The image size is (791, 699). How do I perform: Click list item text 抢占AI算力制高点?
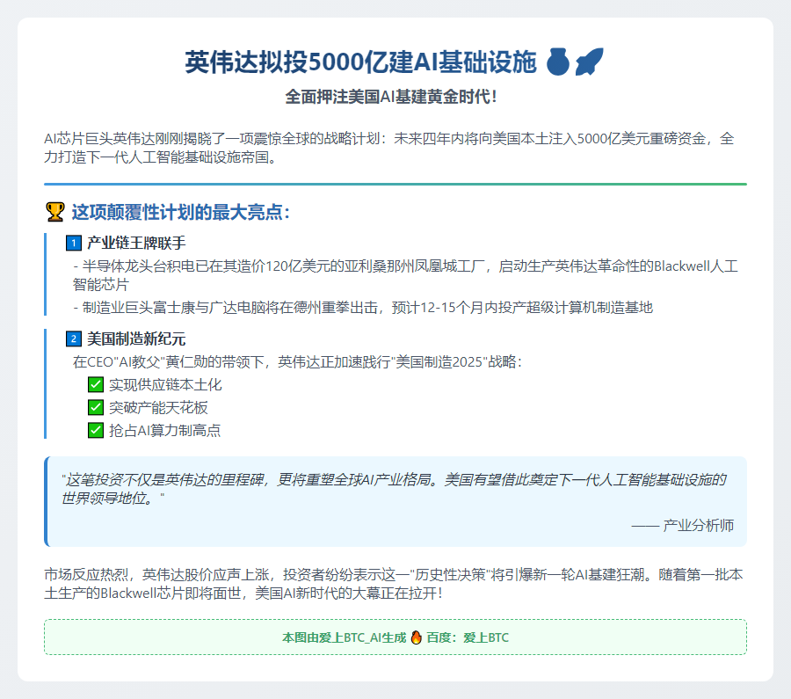click(165, 430)
